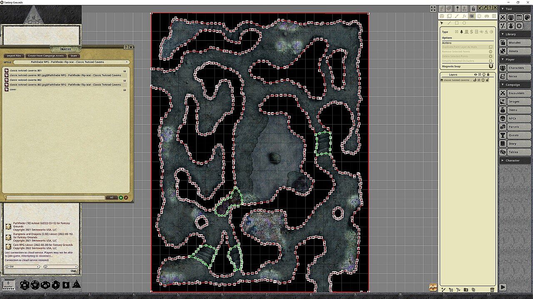The height and width of the screenshot is (299, 533).
Task: Toggle lighting on classic twisted caverns layer
Action: 483,80
